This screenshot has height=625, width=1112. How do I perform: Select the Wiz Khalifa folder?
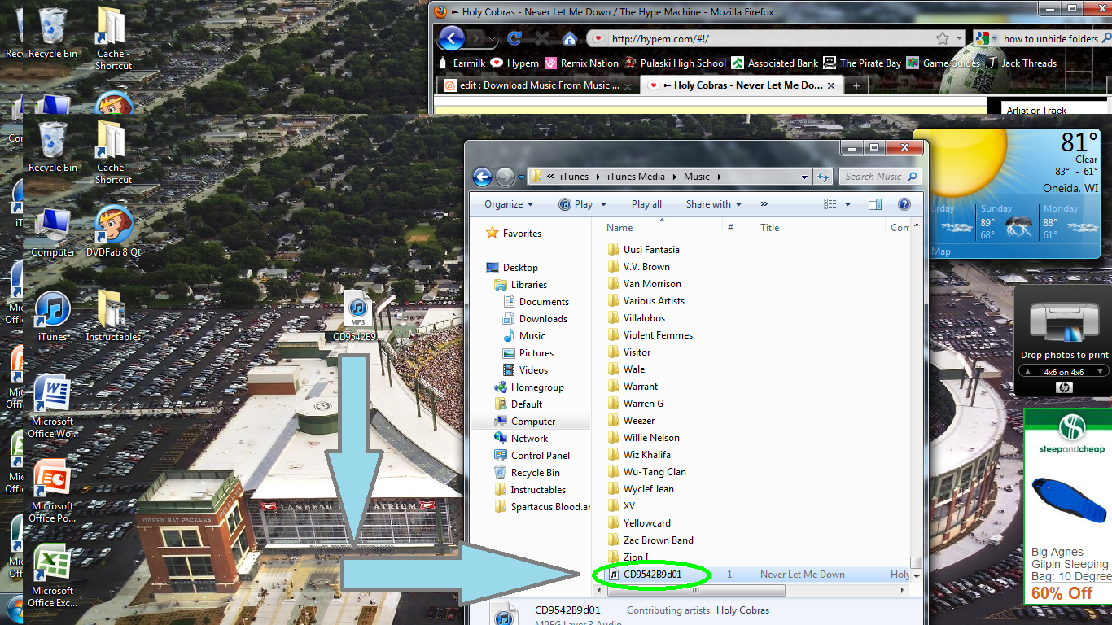pos(639,455)
